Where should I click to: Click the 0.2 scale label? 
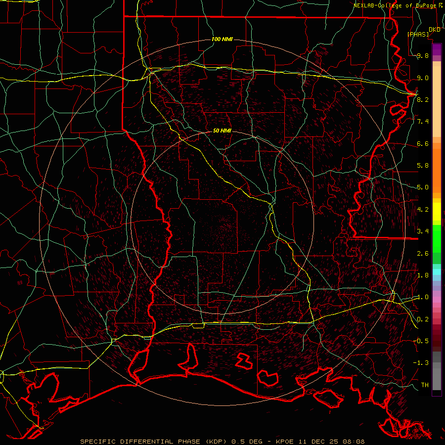point(423,319)
